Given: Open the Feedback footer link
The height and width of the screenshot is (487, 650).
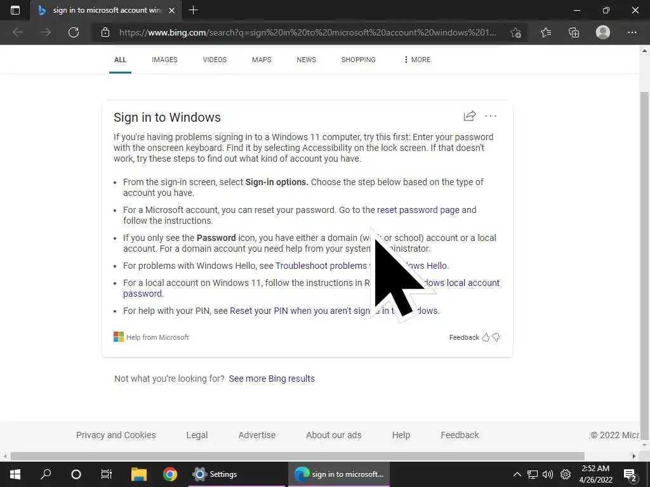Looking at the screenshot, I should pyautogui.click(x=460, y=435).
